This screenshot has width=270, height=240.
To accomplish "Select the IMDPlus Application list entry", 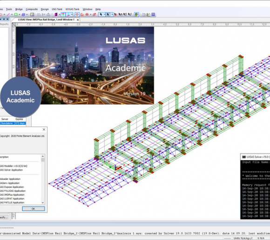I will [12, 195].
